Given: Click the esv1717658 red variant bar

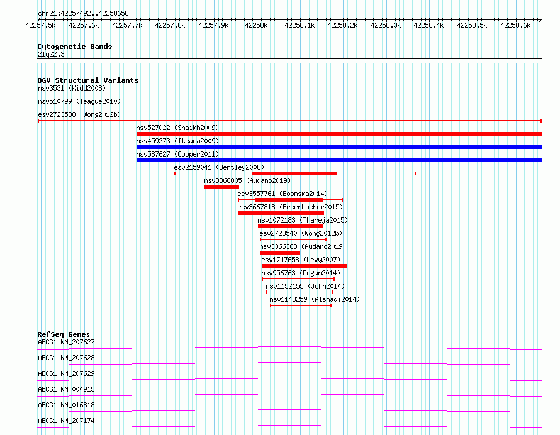Looking at the screenshot, I should coord(305,266).
